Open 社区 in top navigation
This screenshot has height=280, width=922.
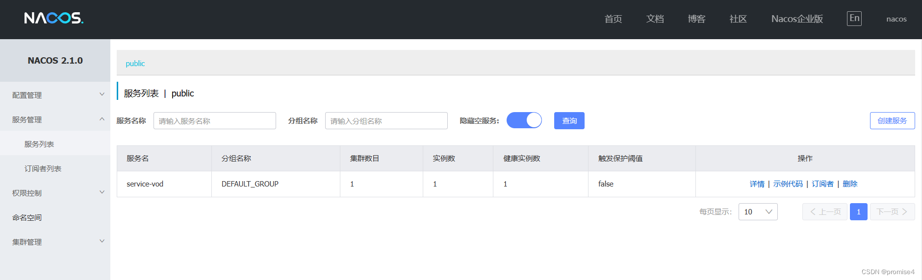[738, 19]
